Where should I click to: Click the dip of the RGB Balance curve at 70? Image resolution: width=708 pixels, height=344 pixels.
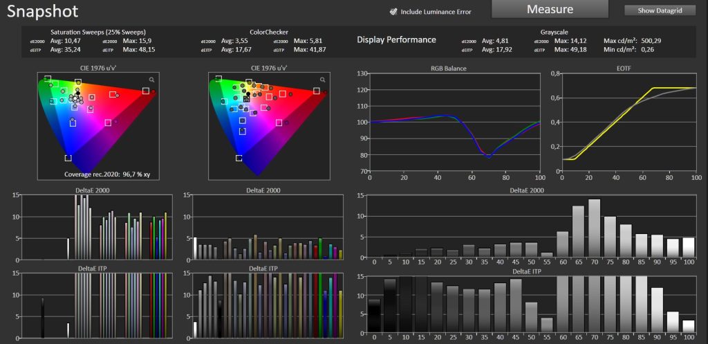pyautogui.click(x=489, y=157)
